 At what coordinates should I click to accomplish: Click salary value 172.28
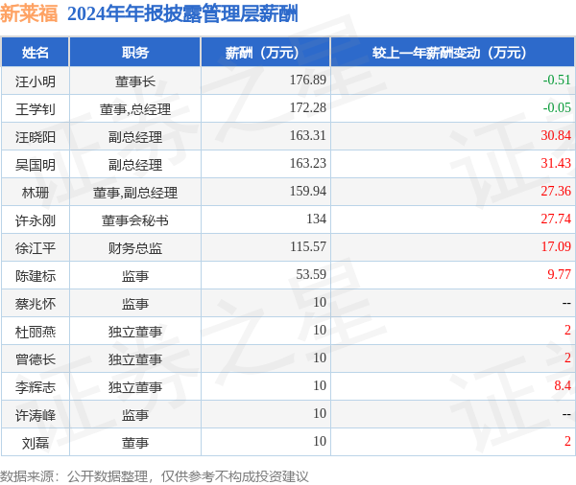[308, 107]
